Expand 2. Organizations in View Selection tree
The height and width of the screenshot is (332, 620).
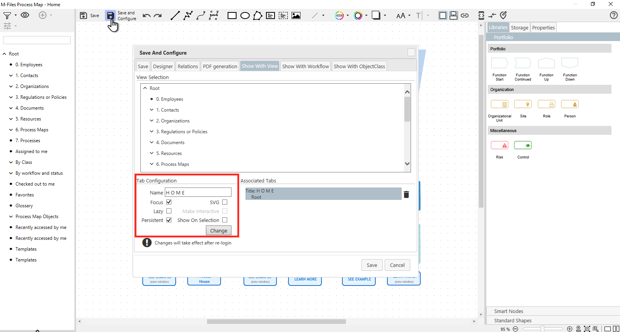click(x=152, y=121)
